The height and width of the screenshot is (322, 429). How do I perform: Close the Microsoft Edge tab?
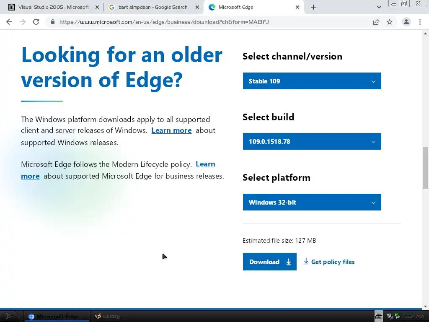[297, 7]
